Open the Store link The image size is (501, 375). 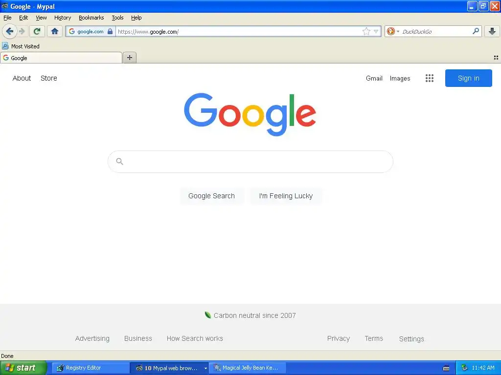tap(49, 78)
